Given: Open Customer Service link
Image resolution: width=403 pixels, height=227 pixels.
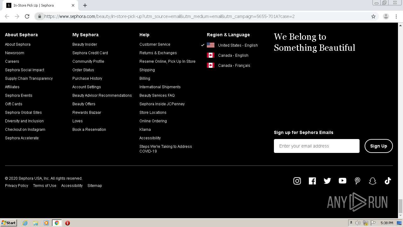Looking at the screenshot, I should 155,44.
